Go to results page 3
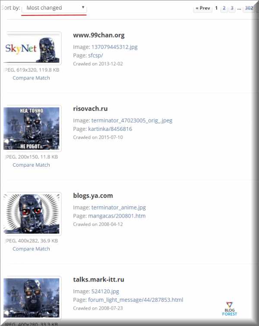This screenshot has width=259, height=326. point(232,8)
